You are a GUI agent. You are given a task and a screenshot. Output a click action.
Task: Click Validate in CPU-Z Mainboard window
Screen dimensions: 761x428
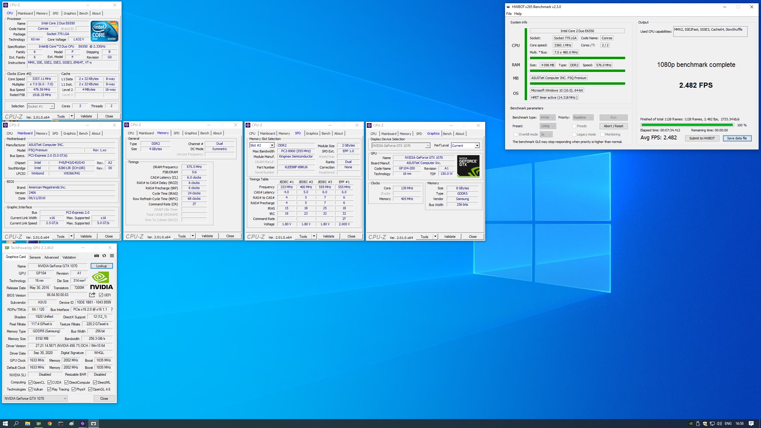pyautogui.click(x=86, y=236)
